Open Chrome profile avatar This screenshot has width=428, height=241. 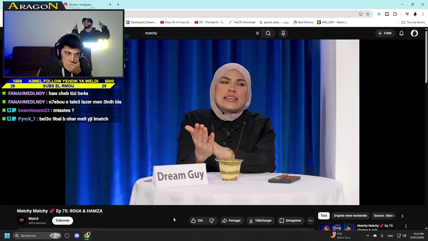click(415, 14)
